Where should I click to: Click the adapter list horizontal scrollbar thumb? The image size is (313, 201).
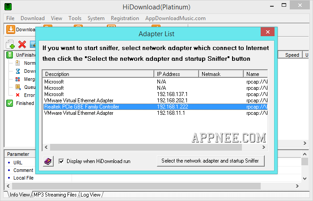coord(146,147)
